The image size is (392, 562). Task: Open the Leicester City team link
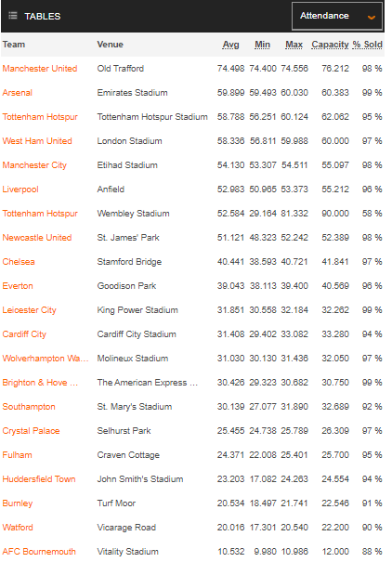pos(29,310)
